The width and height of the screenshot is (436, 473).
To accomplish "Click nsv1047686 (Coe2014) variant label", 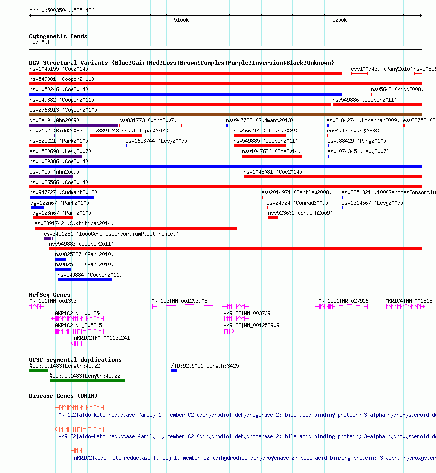I will click(271, 151).
